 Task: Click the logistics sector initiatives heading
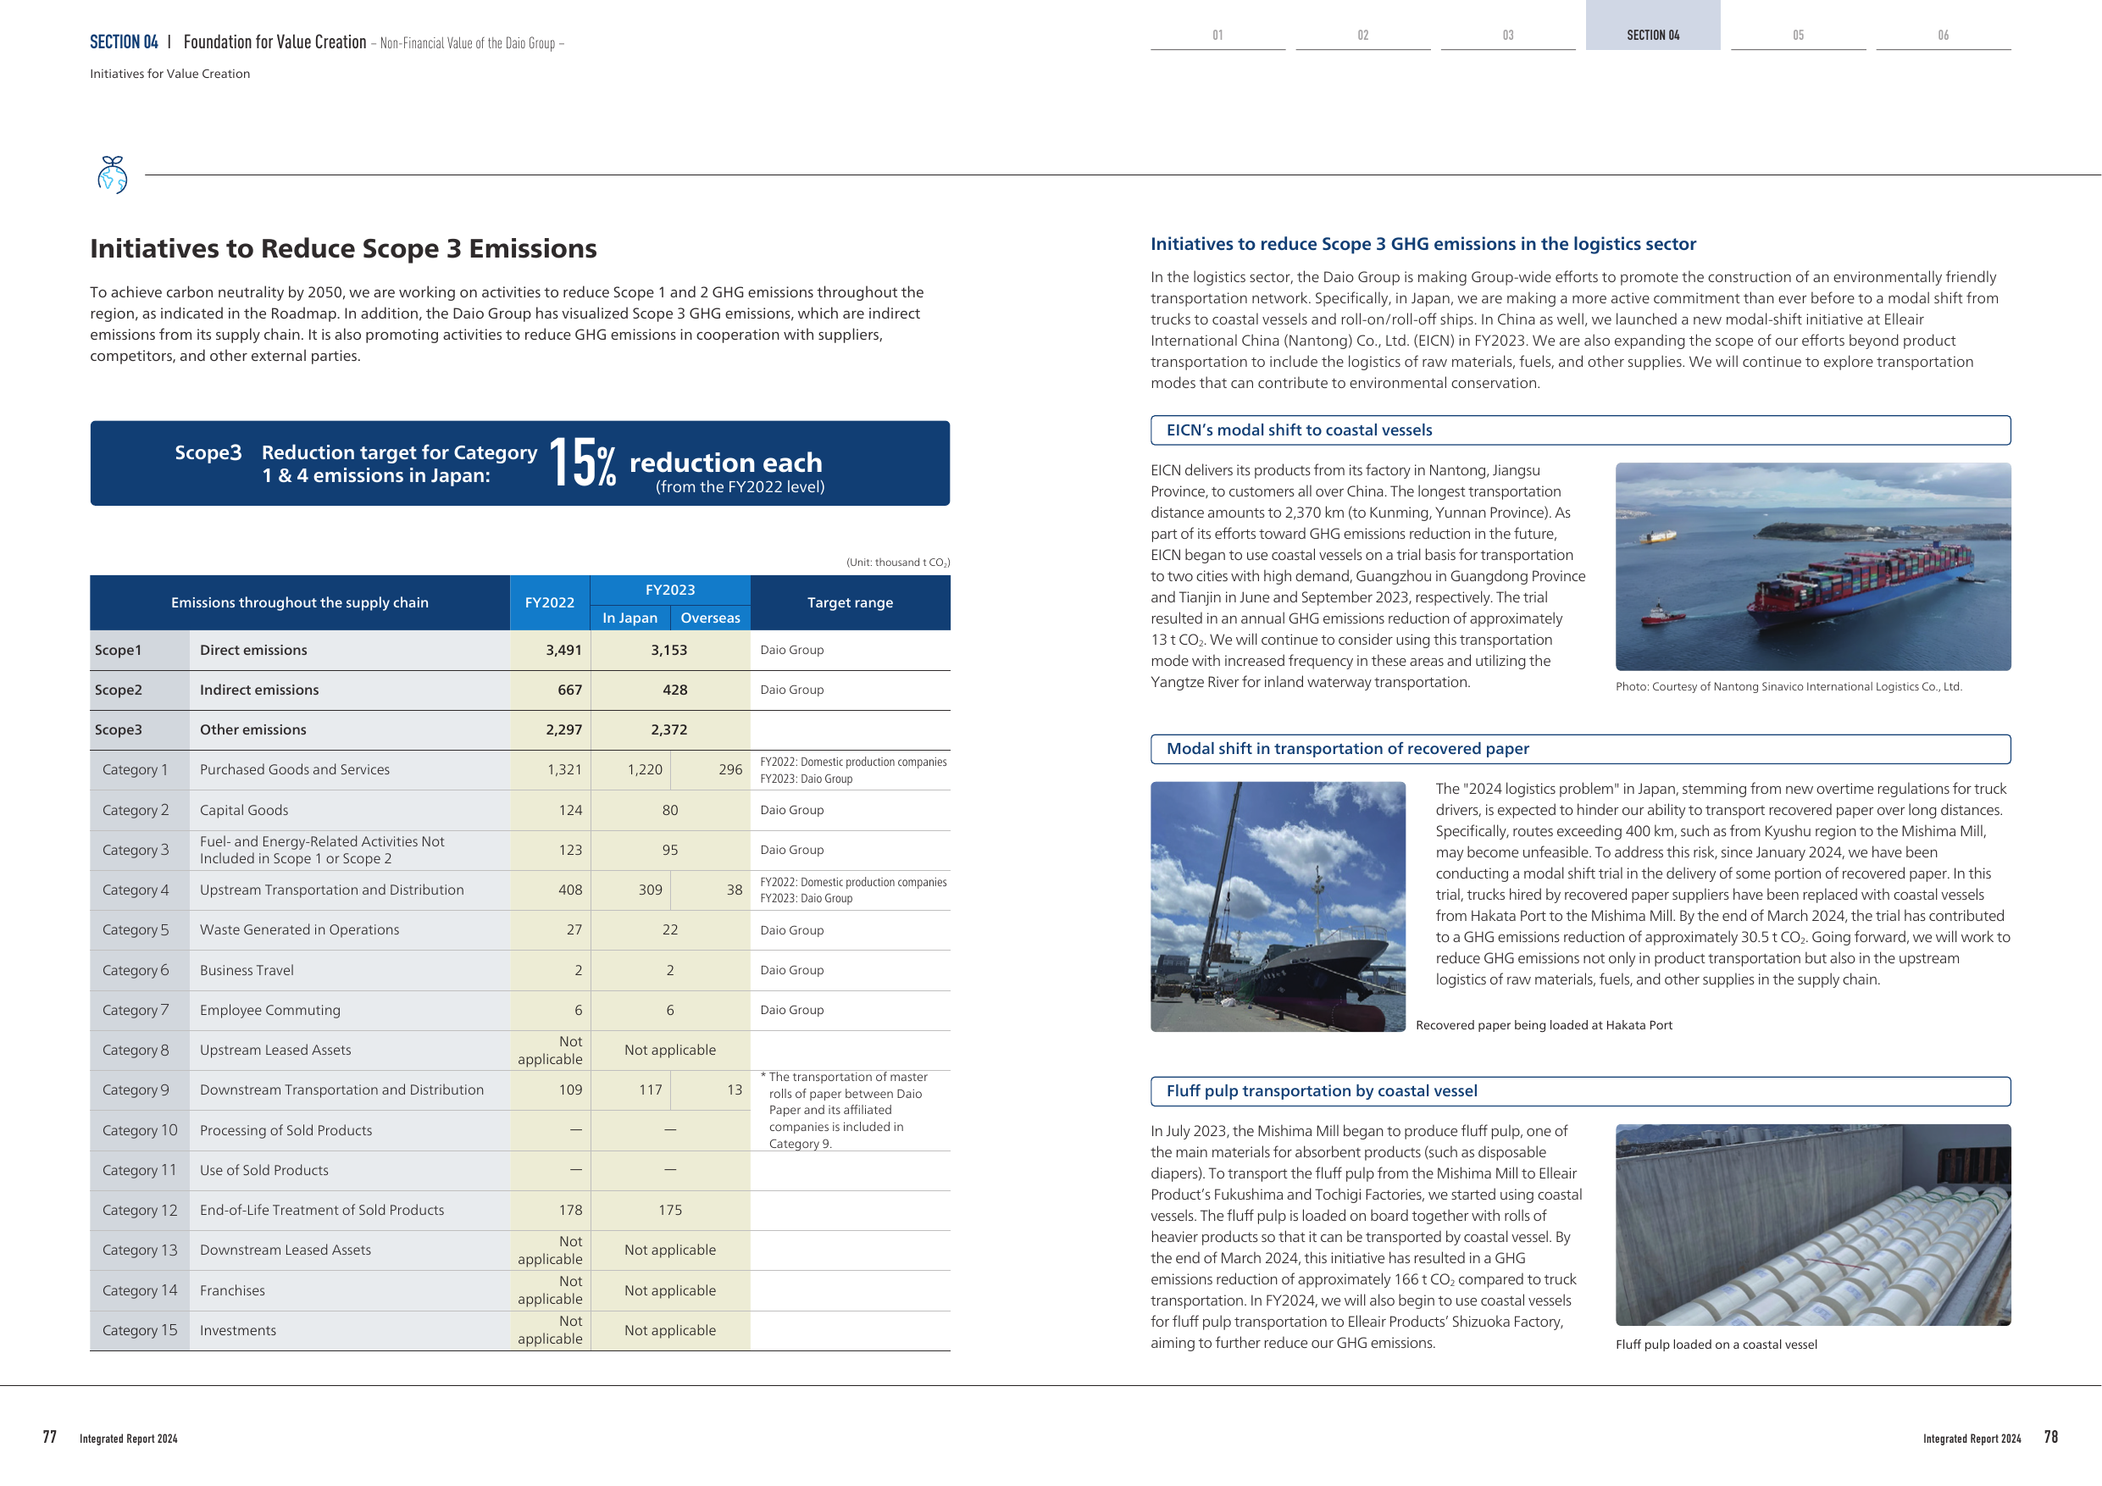[1423, 245]
